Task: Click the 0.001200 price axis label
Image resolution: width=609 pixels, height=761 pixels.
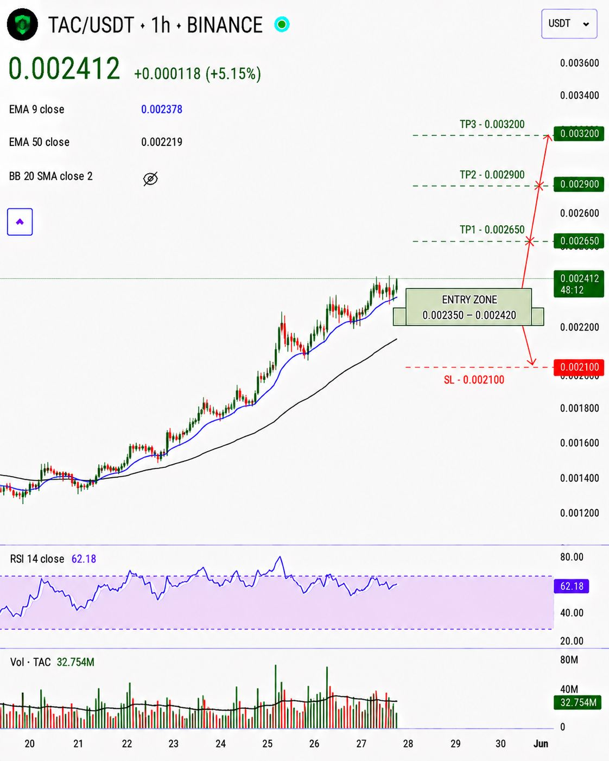Action: (579, 513)
